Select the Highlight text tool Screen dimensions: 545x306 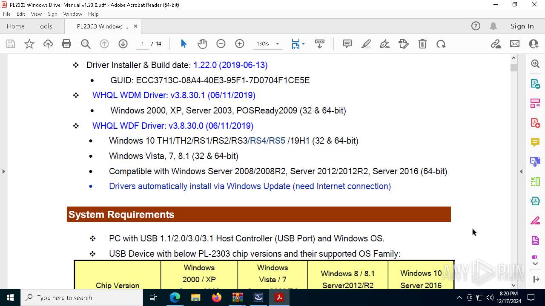(366, 44)
